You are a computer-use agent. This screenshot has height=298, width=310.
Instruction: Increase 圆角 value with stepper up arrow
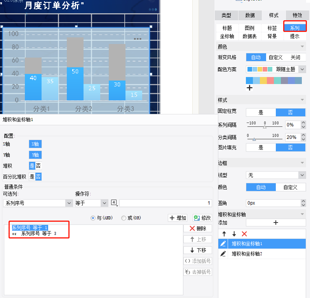(x=303, y=201)
